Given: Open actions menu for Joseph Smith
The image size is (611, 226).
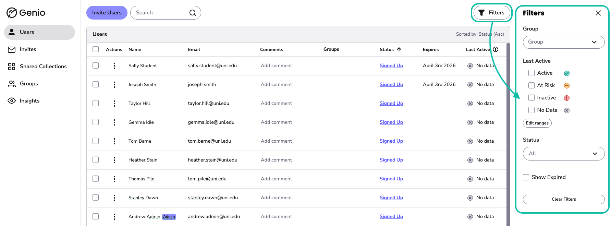Looking at the screenshot, I should pyautogui.click(x=114, y=85).
